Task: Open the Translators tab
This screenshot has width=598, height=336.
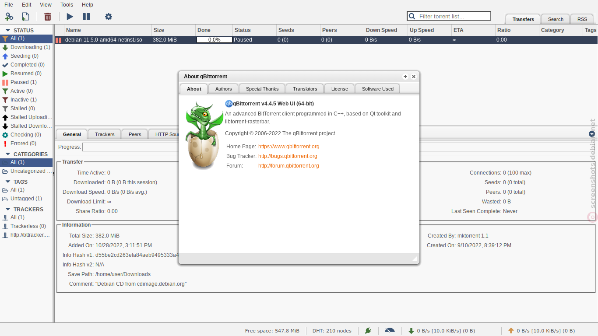Action: coord(305,89)
